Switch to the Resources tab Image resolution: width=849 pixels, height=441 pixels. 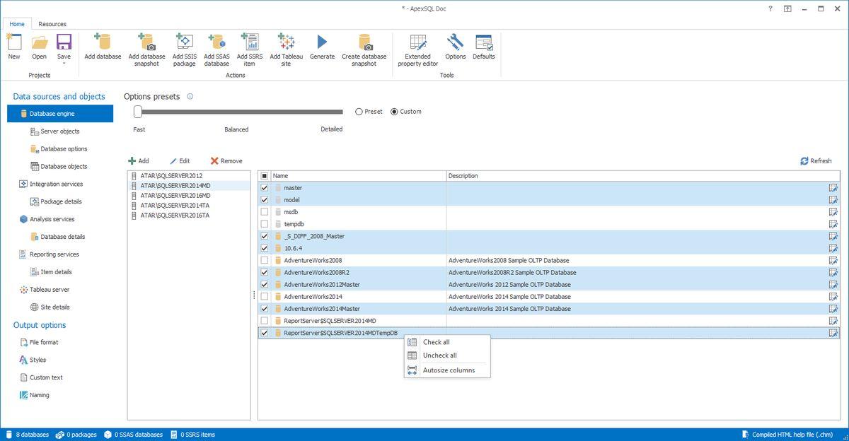coord(52,24)
